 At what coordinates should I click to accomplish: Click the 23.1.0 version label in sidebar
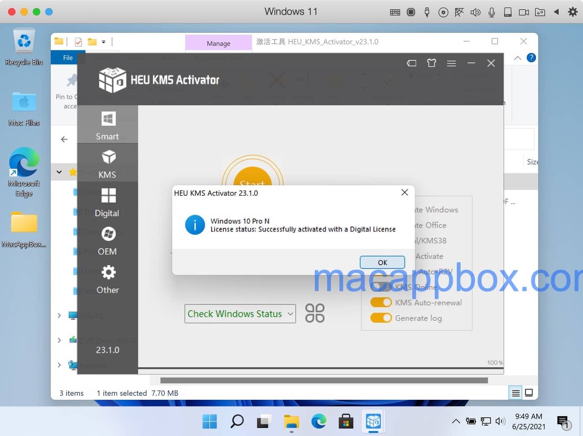(107, 350)
